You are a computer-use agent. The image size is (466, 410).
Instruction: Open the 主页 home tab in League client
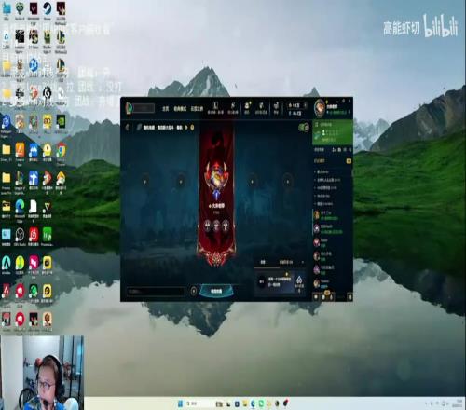click(x=166, y=108)
